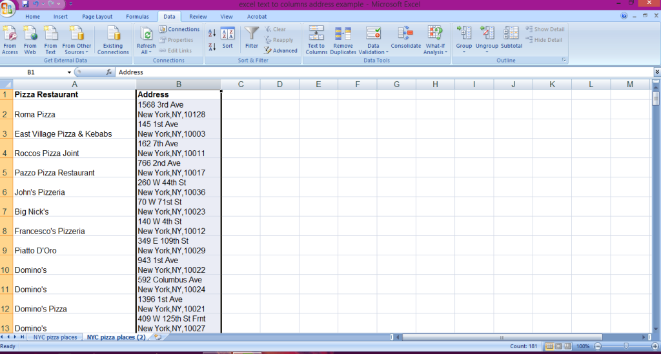Click the Insert Function fx icon

point(108,72)
